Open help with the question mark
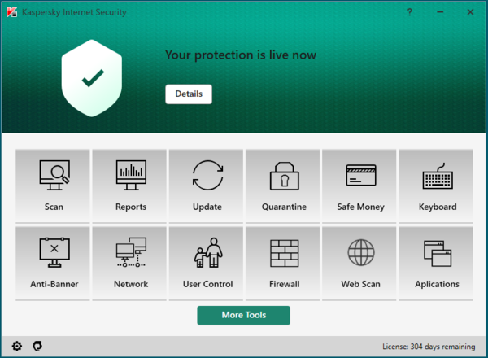The height and width of the screenshot is (358, 488). tap(410, 12)
